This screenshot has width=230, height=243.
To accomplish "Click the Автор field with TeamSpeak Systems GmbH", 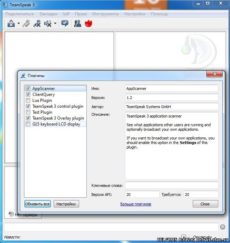I will point(171,107).
